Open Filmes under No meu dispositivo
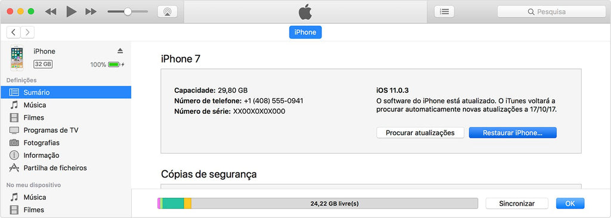The image size is (611, 218). coord(66,210)
